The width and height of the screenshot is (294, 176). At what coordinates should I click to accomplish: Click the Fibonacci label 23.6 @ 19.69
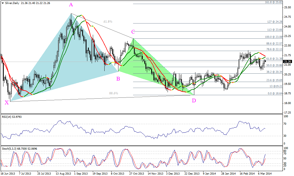coord(274,80)
